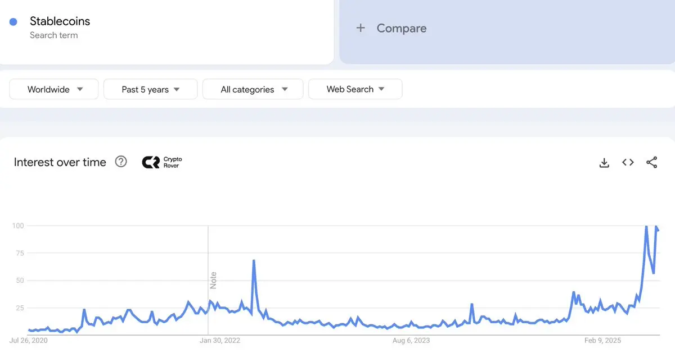Screen dimensions: 675x353
Task: Download the Interest over time CSV
Action: 604,163
